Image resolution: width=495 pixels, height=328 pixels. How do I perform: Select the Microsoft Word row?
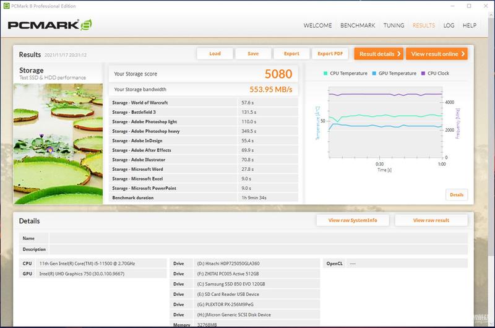click(204, 169)
